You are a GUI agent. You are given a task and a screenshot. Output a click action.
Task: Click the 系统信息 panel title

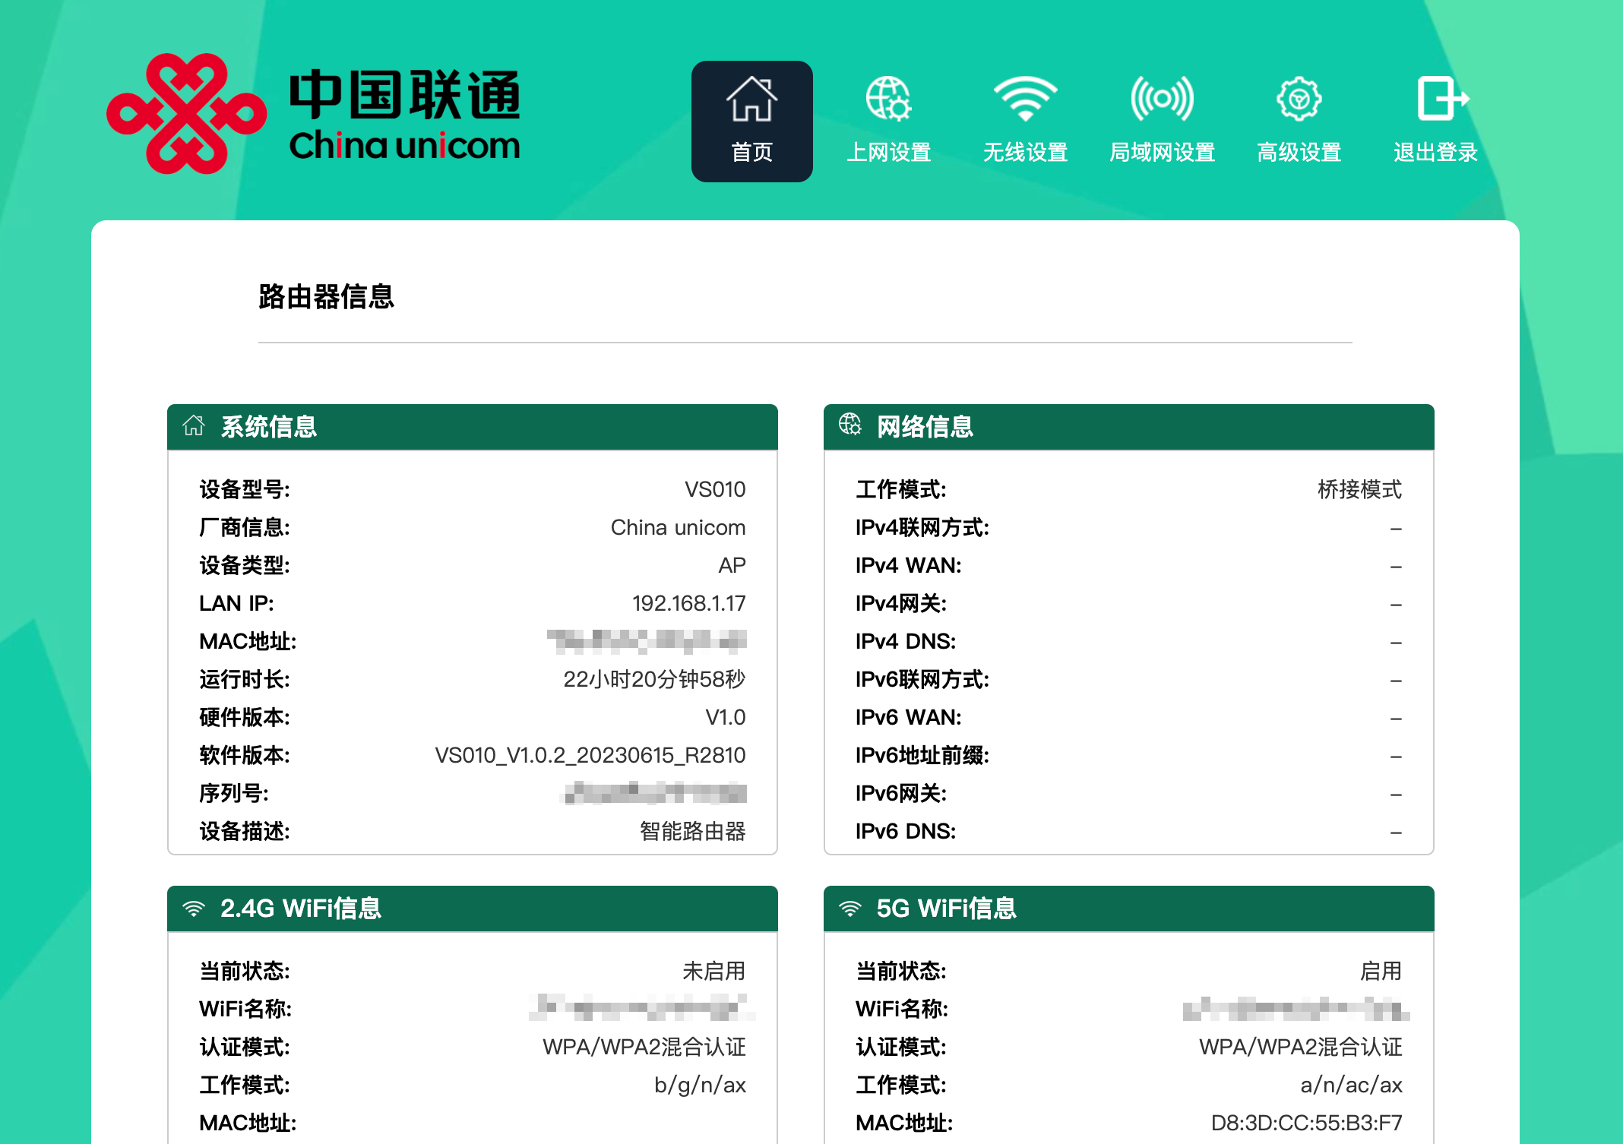pos(268,426)
